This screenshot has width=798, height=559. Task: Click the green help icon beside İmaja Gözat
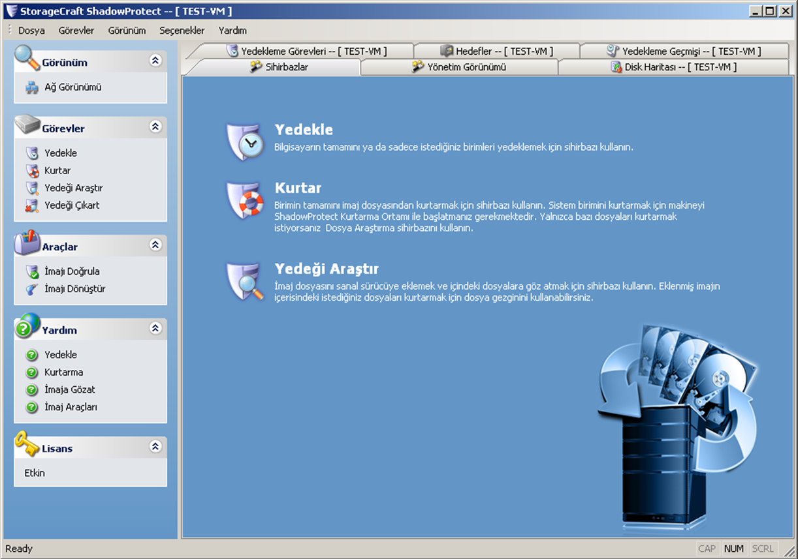(x=31, y=390)
